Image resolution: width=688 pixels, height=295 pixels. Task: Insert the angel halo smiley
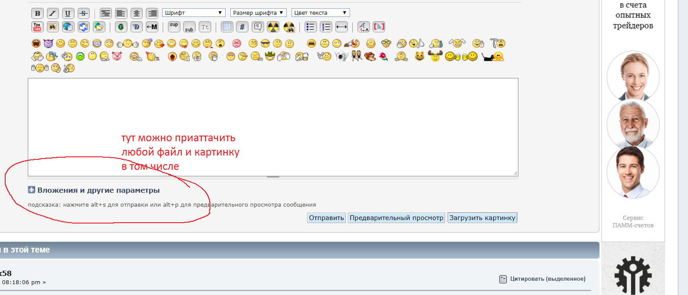pyautogui.click(x=371, y=43)
